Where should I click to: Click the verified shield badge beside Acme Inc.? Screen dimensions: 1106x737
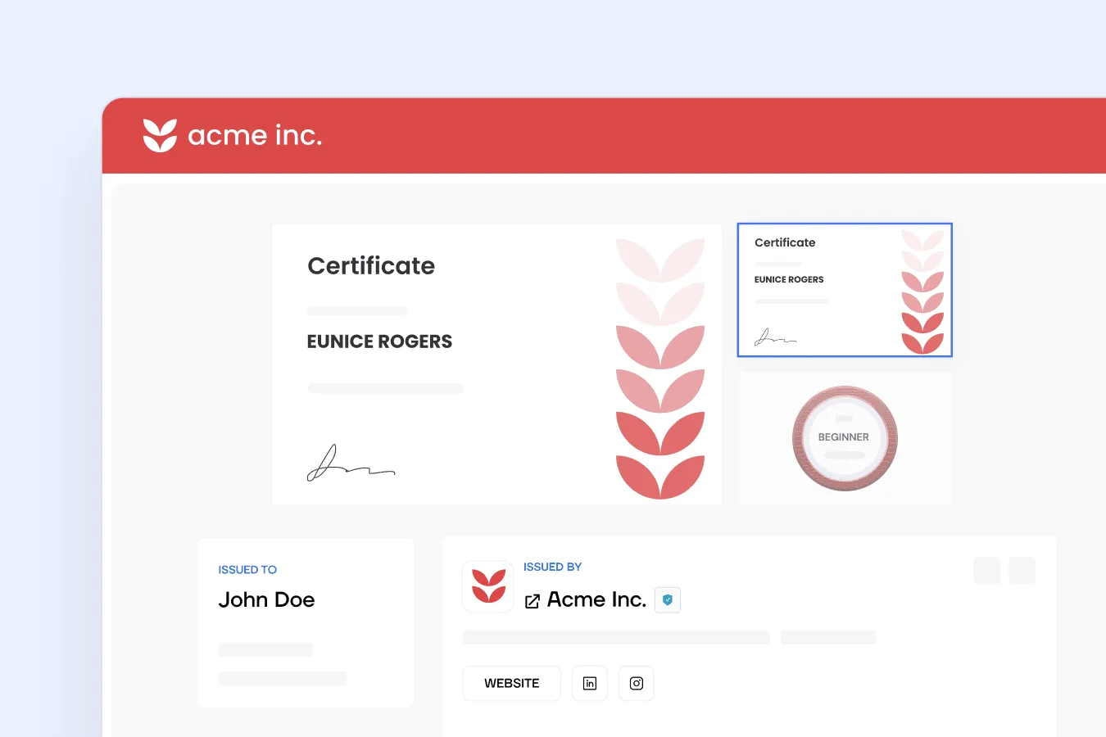(x=668, y=599)
